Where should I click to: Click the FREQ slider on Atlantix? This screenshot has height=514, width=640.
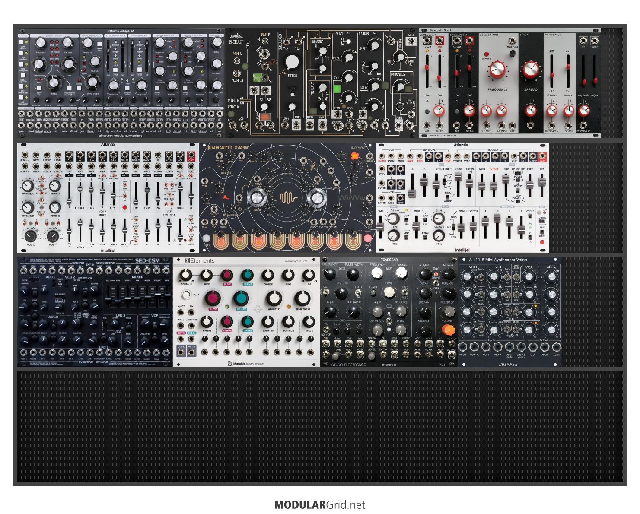point(180,193)
